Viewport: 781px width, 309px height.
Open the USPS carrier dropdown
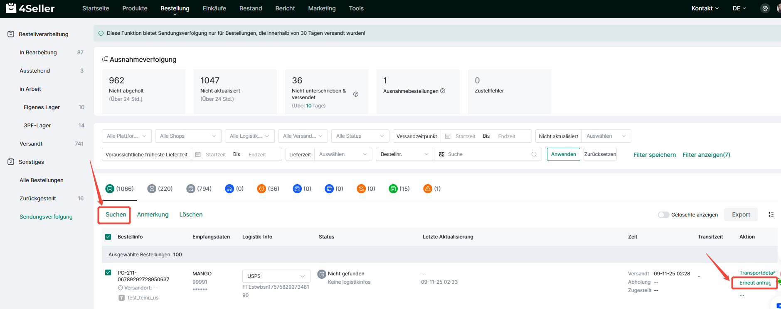(276, 276)
